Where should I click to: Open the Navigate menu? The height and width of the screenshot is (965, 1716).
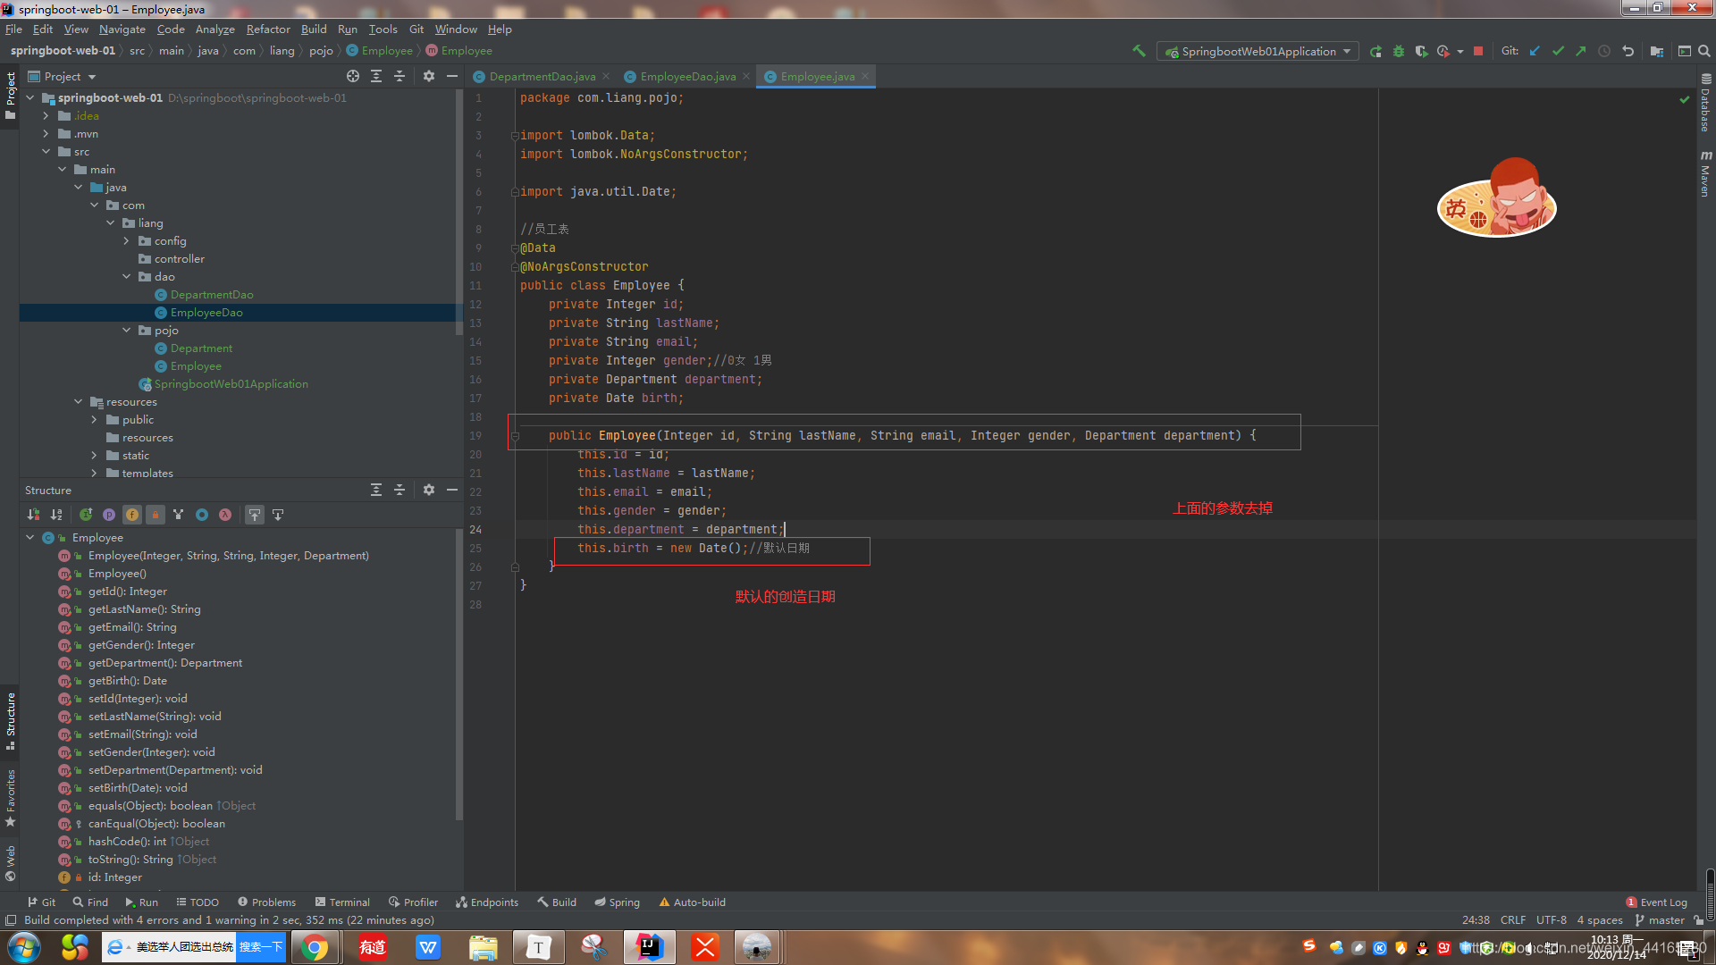pyautogui.click(x=122, y=29)
